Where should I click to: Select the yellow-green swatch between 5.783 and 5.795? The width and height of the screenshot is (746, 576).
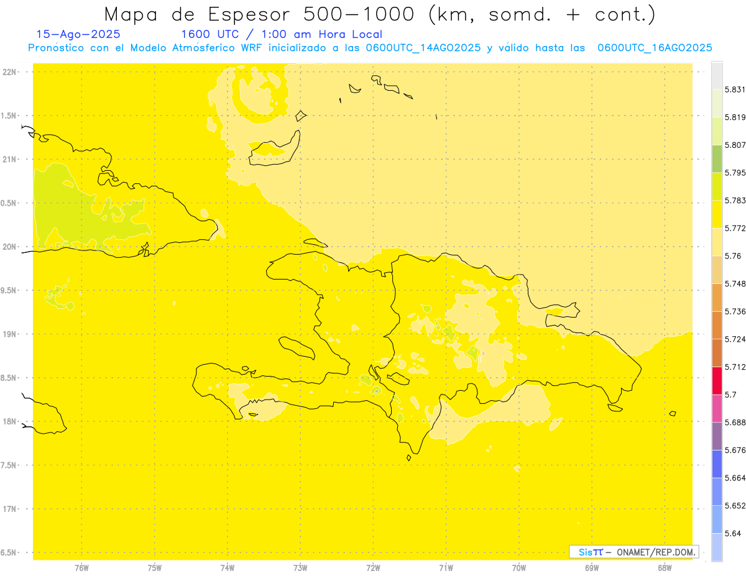(x=717, y=186)
